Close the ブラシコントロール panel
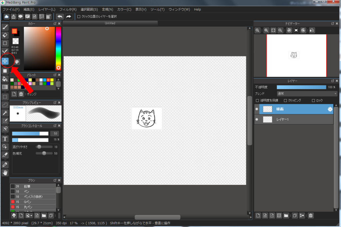This screenshot has height=227, width=341. (x=59, y=126)
